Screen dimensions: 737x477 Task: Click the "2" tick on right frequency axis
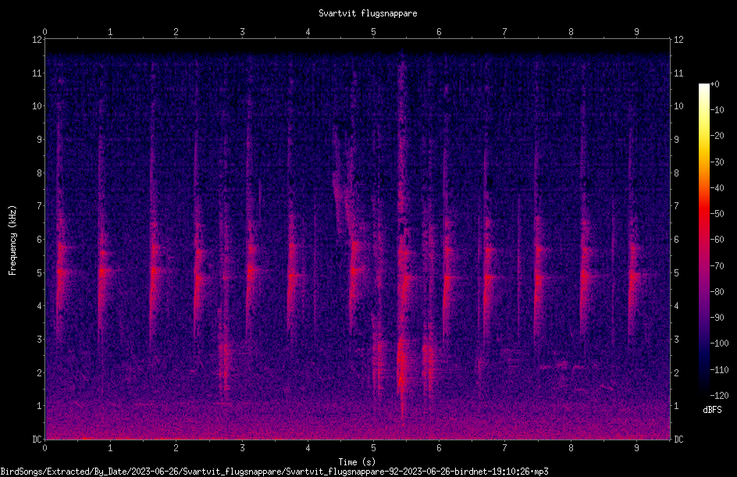coord(676,372)
